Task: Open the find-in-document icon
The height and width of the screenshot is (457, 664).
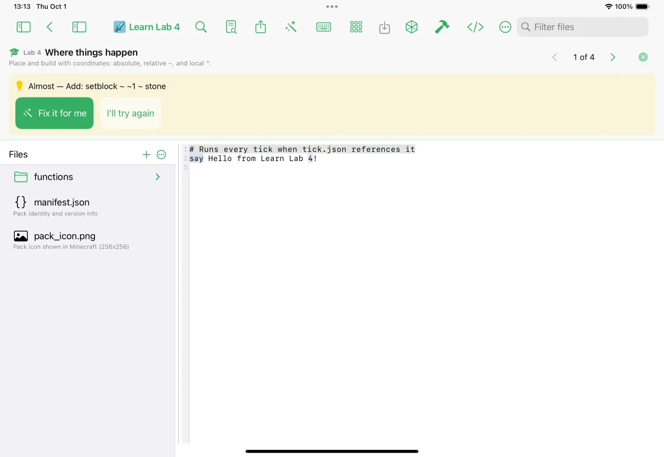Action: pos(232,27)
